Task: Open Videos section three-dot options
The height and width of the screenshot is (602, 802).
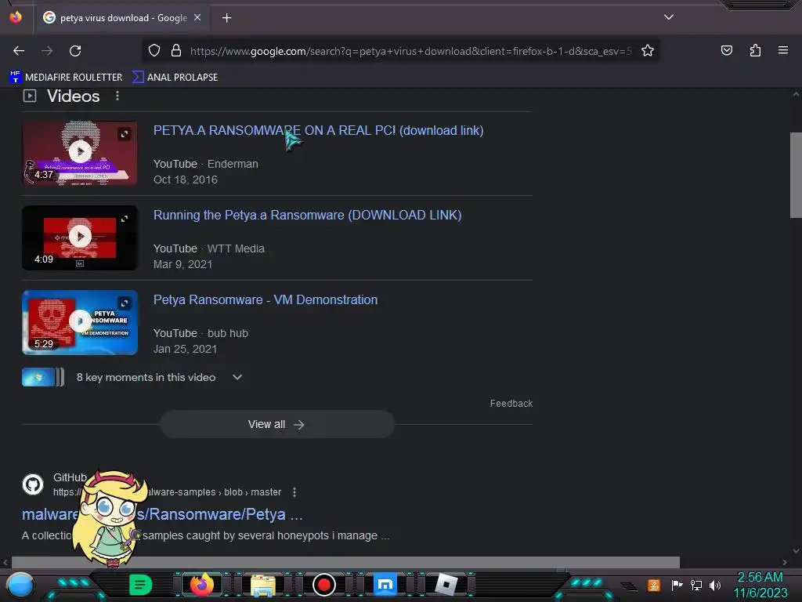Action: click(x=117, y=96)
